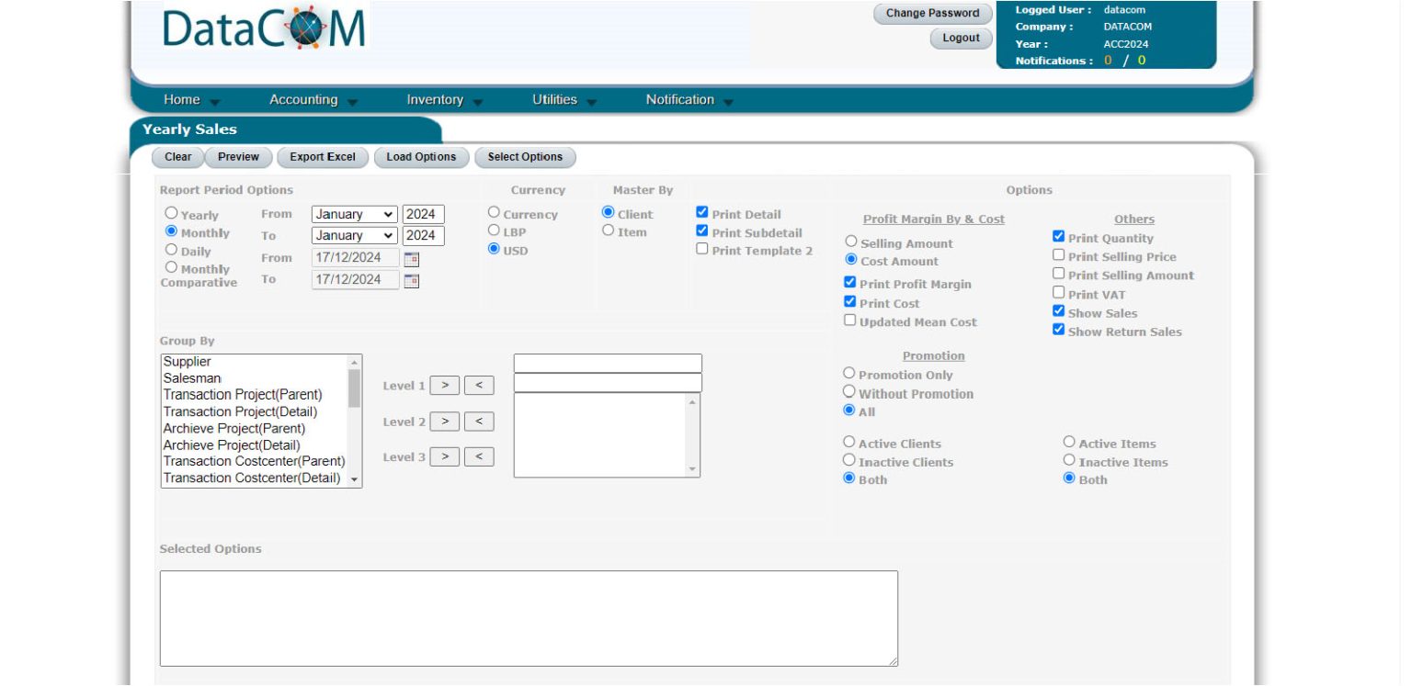The image size is (1412, 686).
Task: Click the Export Excel button
Action: point(323,157)
